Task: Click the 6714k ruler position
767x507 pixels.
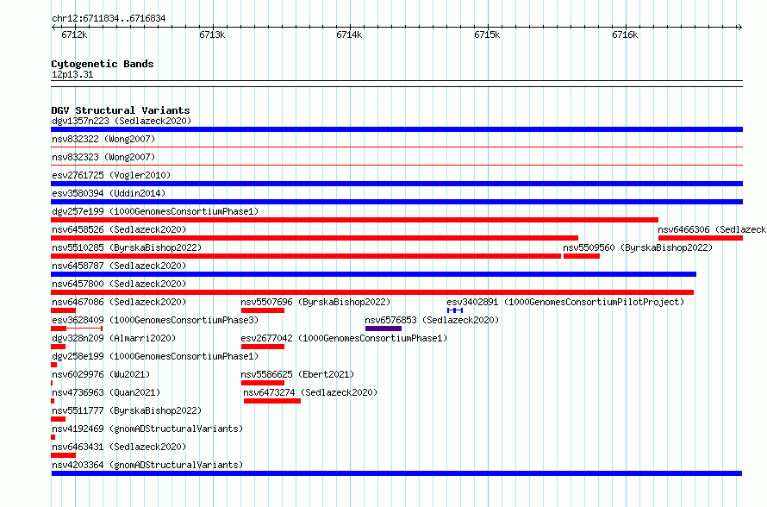Action: coord(349,34)
